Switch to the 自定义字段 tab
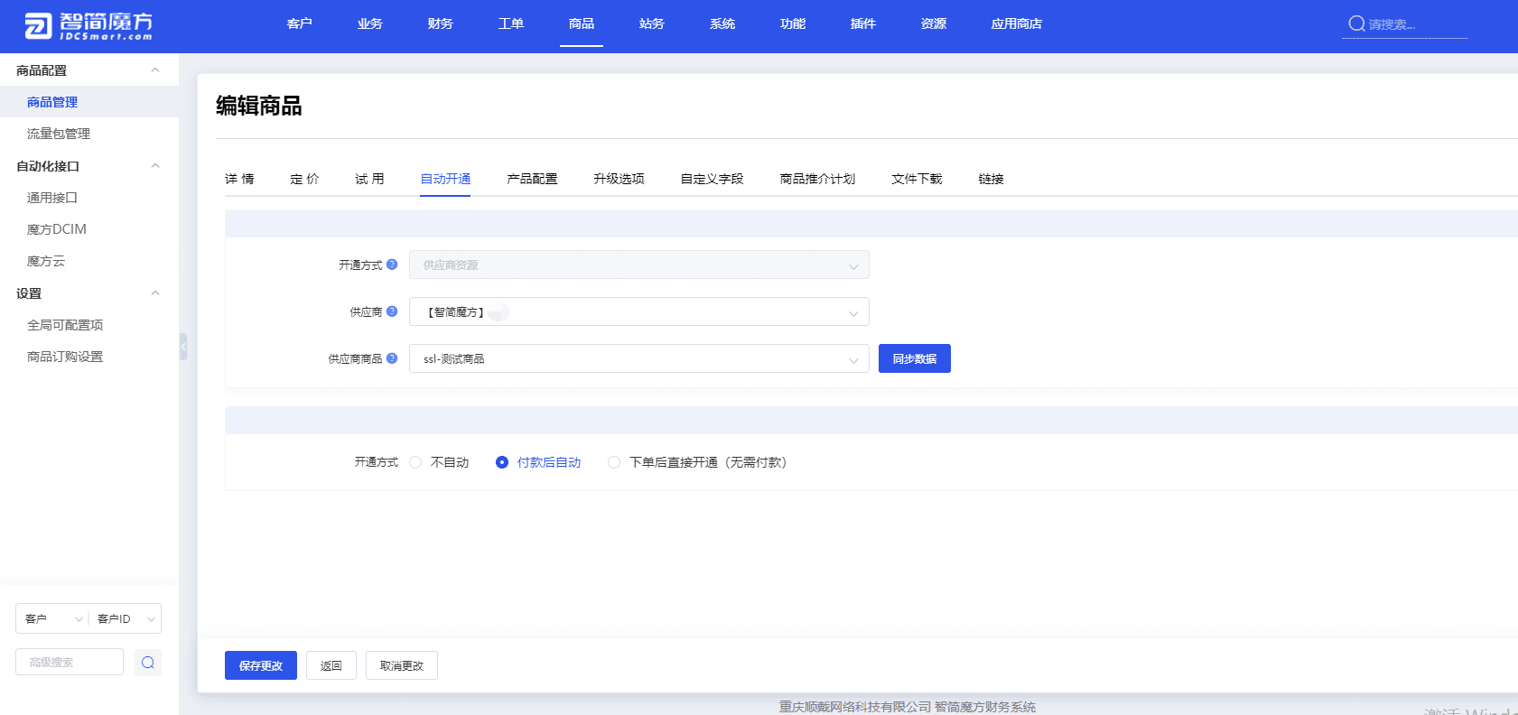 [712, 179]
